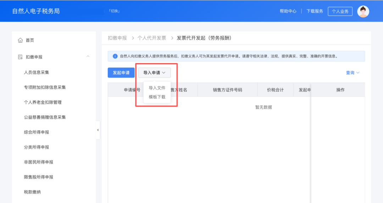The height and width of the screenshot is (203, 383).
Task: Open 公益慈善捐赠信息采集 in the sidebar
Action: point(45,117)
